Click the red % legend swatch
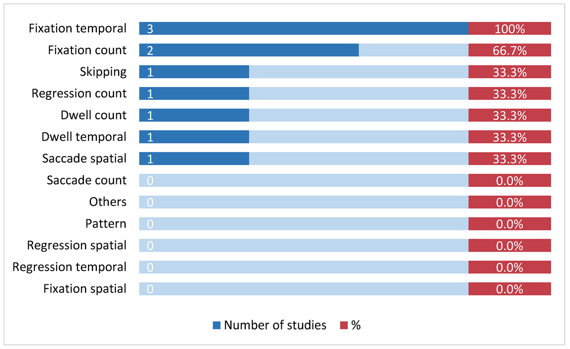 344,326
